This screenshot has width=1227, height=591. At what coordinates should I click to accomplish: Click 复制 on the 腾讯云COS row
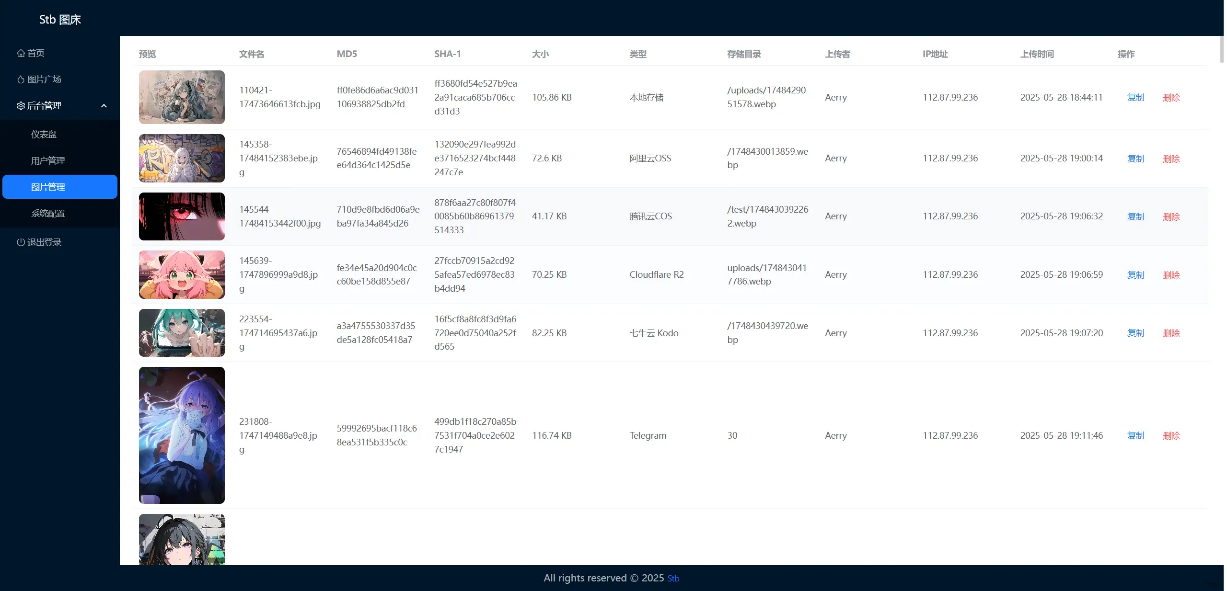(x=1135, y=216)
